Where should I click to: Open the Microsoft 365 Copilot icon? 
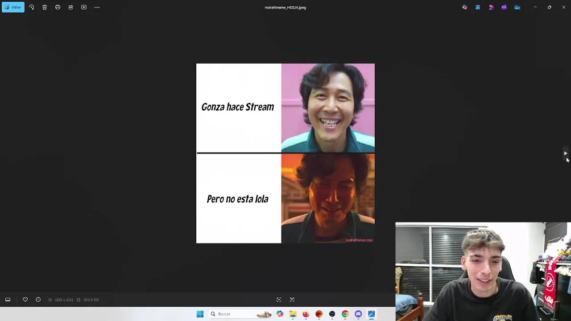click(465, 7)
